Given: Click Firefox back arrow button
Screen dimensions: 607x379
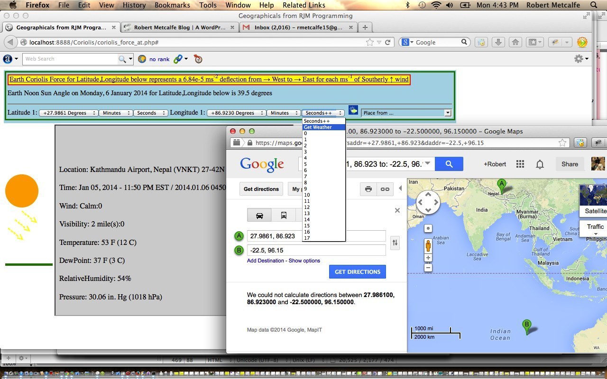Looking at the screenshot, I should coord(9,42).
